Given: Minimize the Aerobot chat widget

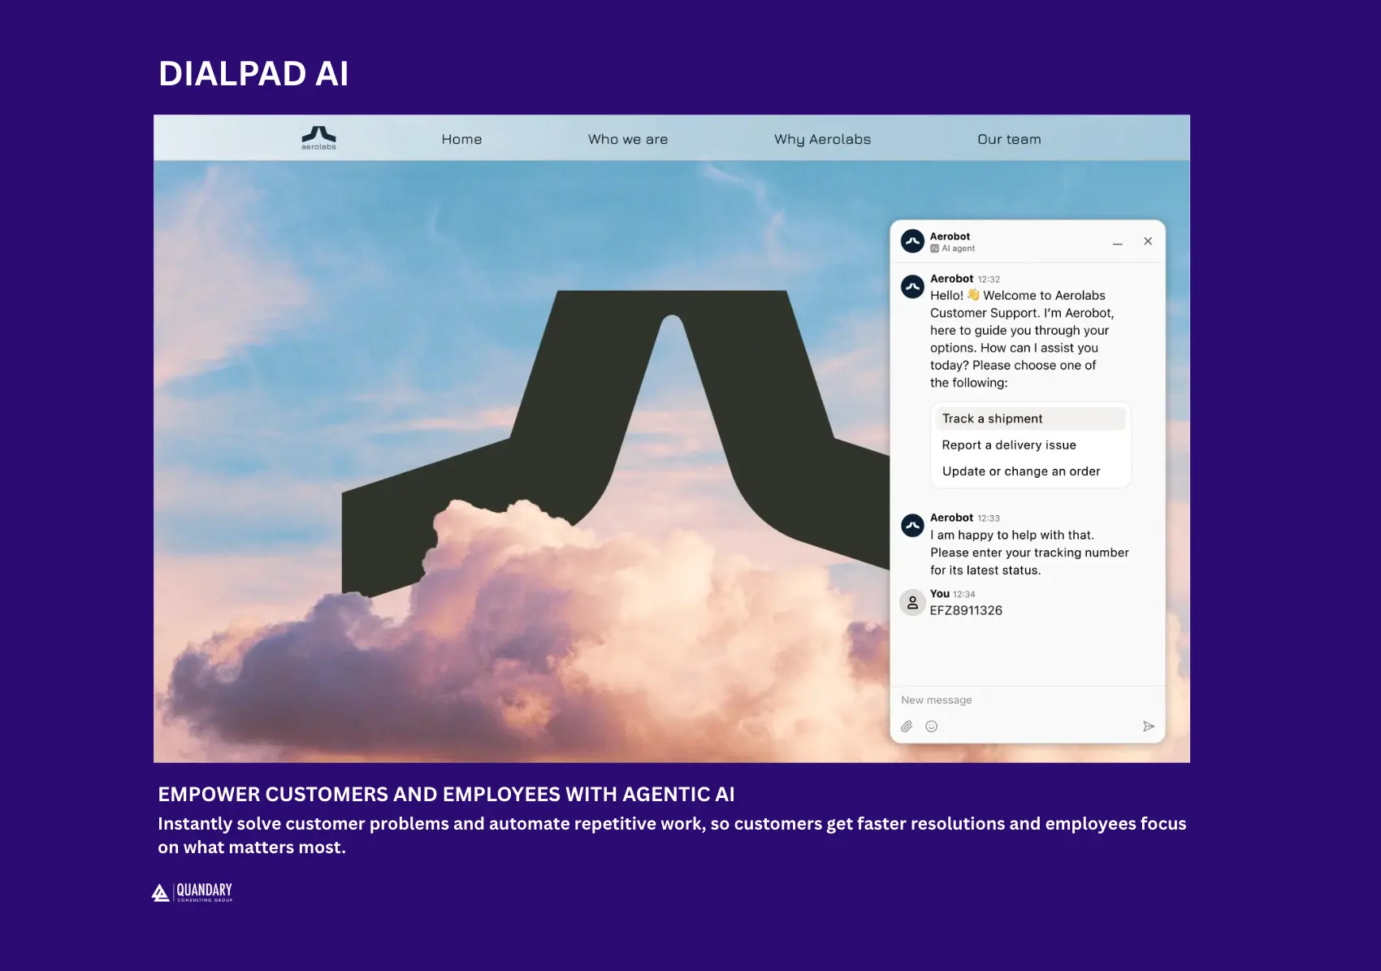Looking at the screenshot, I should coord(1118,243).
